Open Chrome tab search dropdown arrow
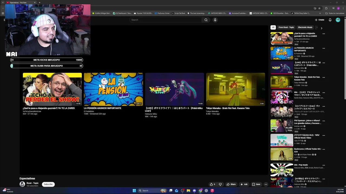This screenshot has width=346, height=194. (3, 2)
